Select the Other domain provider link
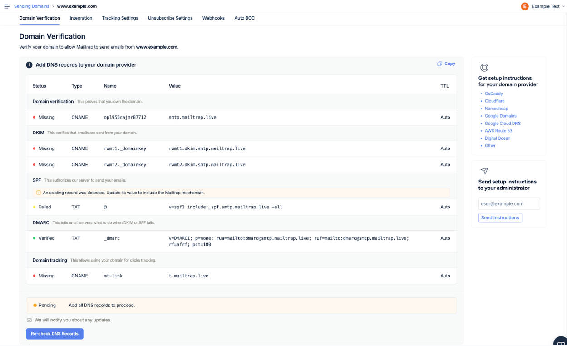The image size is (567, 346). (x=490, y=146)
